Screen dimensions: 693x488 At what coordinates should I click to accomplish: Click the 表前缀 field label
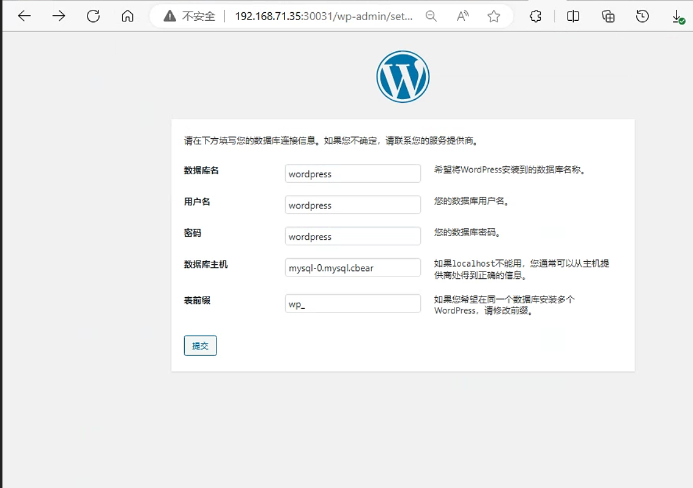(197, 300)
